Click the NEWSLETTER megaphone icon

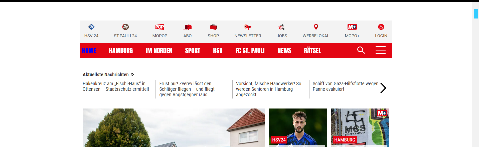[x=248, y=27]
